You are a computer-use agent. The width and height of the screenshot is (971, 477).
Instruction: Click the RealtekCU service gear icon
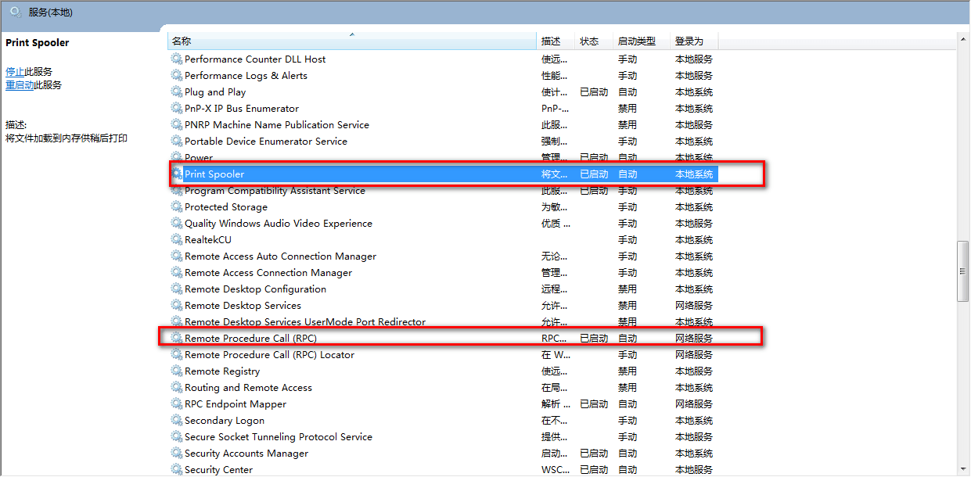click(177, 239)
